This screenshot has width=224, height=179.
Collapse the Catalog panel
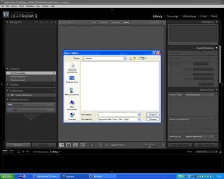point(7,69)
